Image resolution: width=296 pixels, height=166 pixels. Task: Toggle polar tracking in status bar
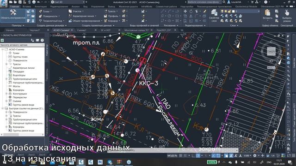pos(198,156)
